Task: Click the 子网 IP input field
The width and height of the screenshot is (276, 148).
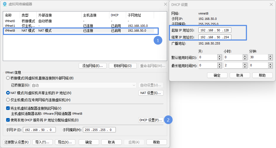Action: pyautogui.click(x=39, y=130)
